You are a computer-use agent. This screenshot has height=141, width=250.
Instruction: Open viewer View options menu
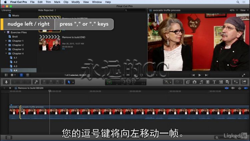point(244,10)
